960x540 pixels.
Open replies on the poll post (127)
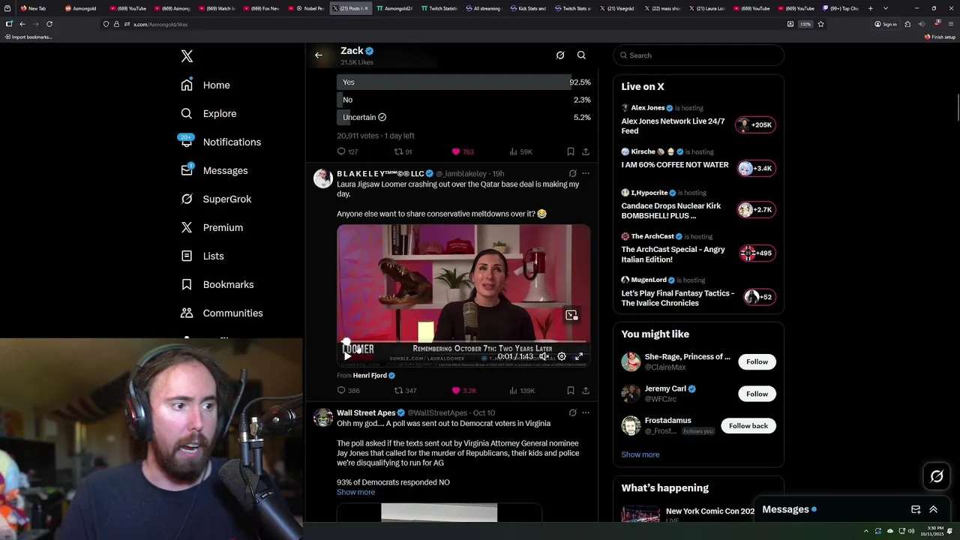[347, 151]
